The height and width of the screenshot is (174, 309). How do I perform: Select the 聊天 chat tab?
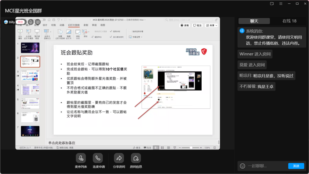coord(254,21)
